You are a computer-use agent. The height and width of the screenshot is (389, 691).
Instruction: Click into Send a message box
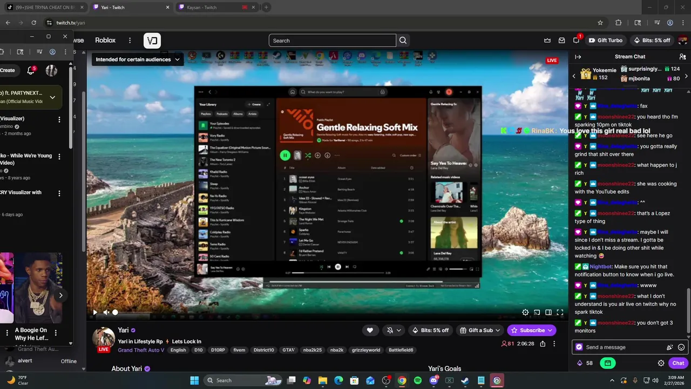(x=624, y=347)
